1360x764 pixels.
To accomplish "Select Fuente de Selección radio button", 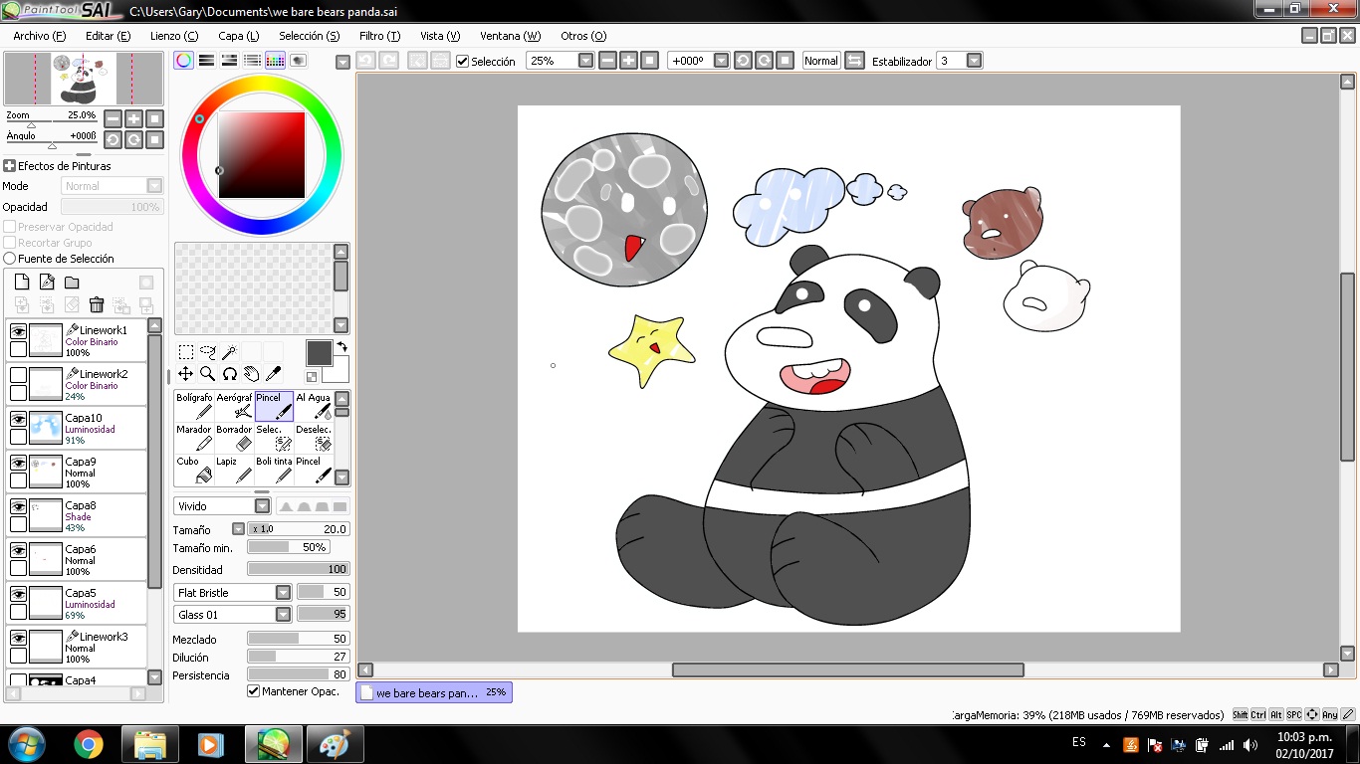I will click(10, 259).
